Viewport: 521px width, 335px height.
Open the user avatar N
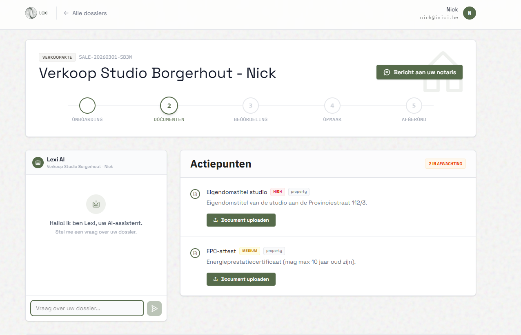[x=469, y=13]
